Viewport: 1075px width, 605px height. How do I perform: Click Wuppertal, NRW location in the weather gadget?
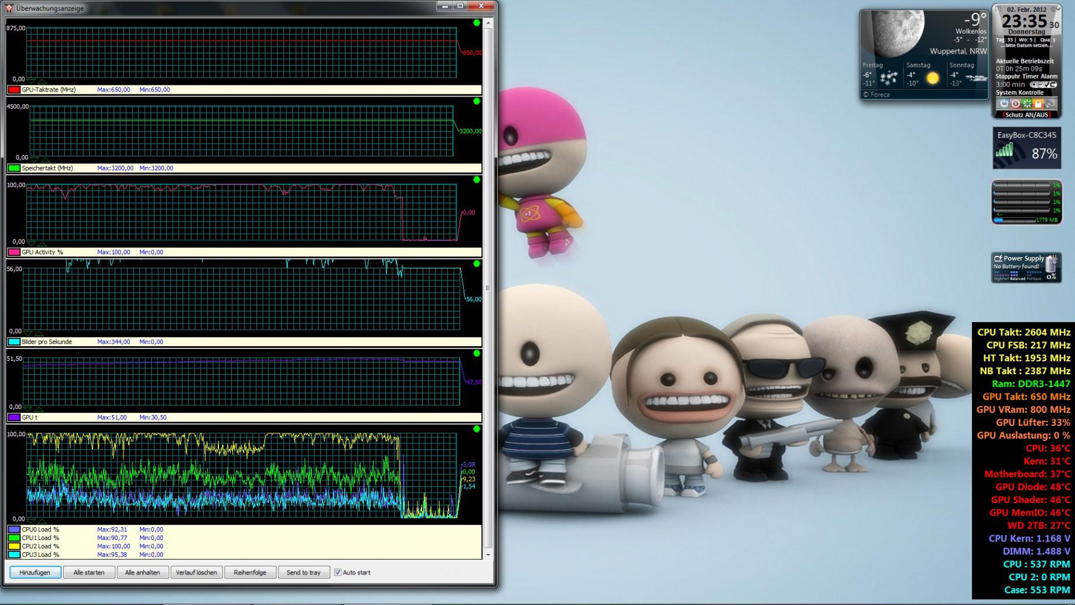[958, 51]
